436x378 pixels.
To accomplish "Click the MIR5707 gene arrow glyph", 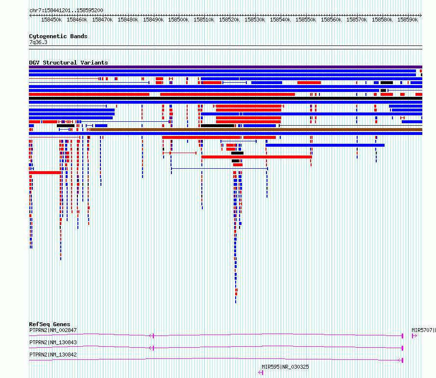I will click(414, 336).
